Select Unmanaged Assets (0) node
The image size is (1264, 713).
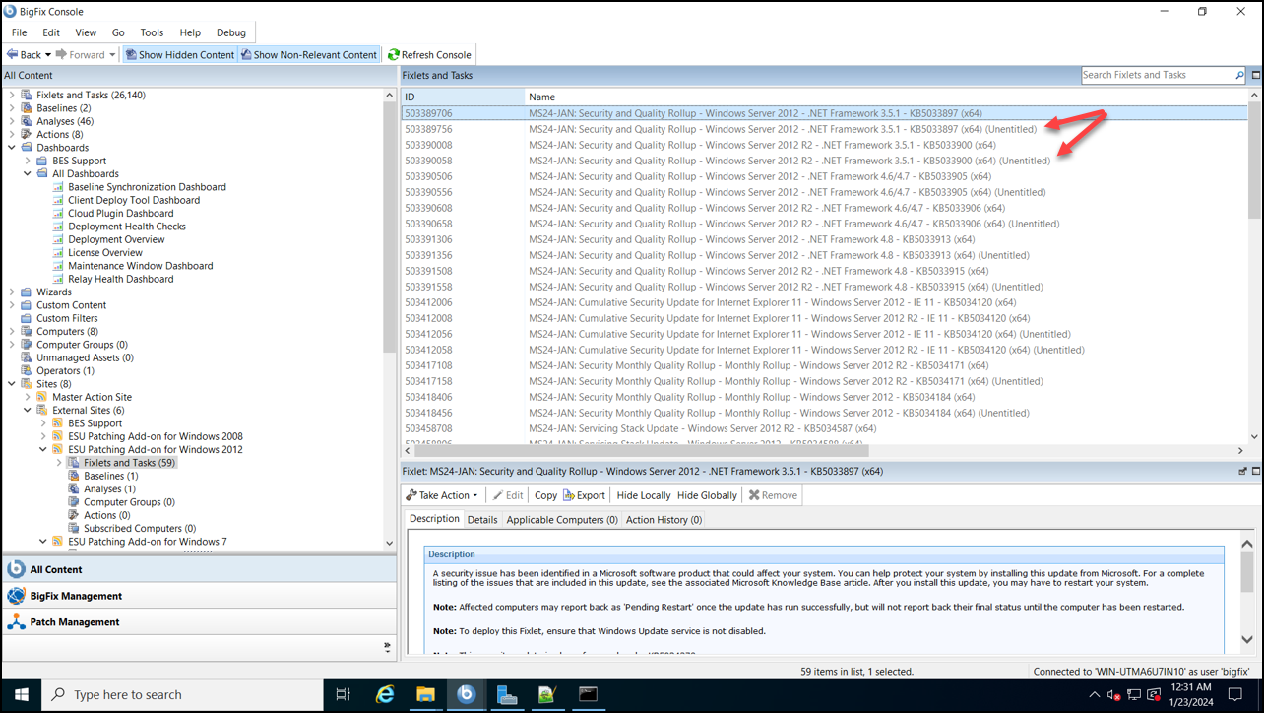(85, 357)
